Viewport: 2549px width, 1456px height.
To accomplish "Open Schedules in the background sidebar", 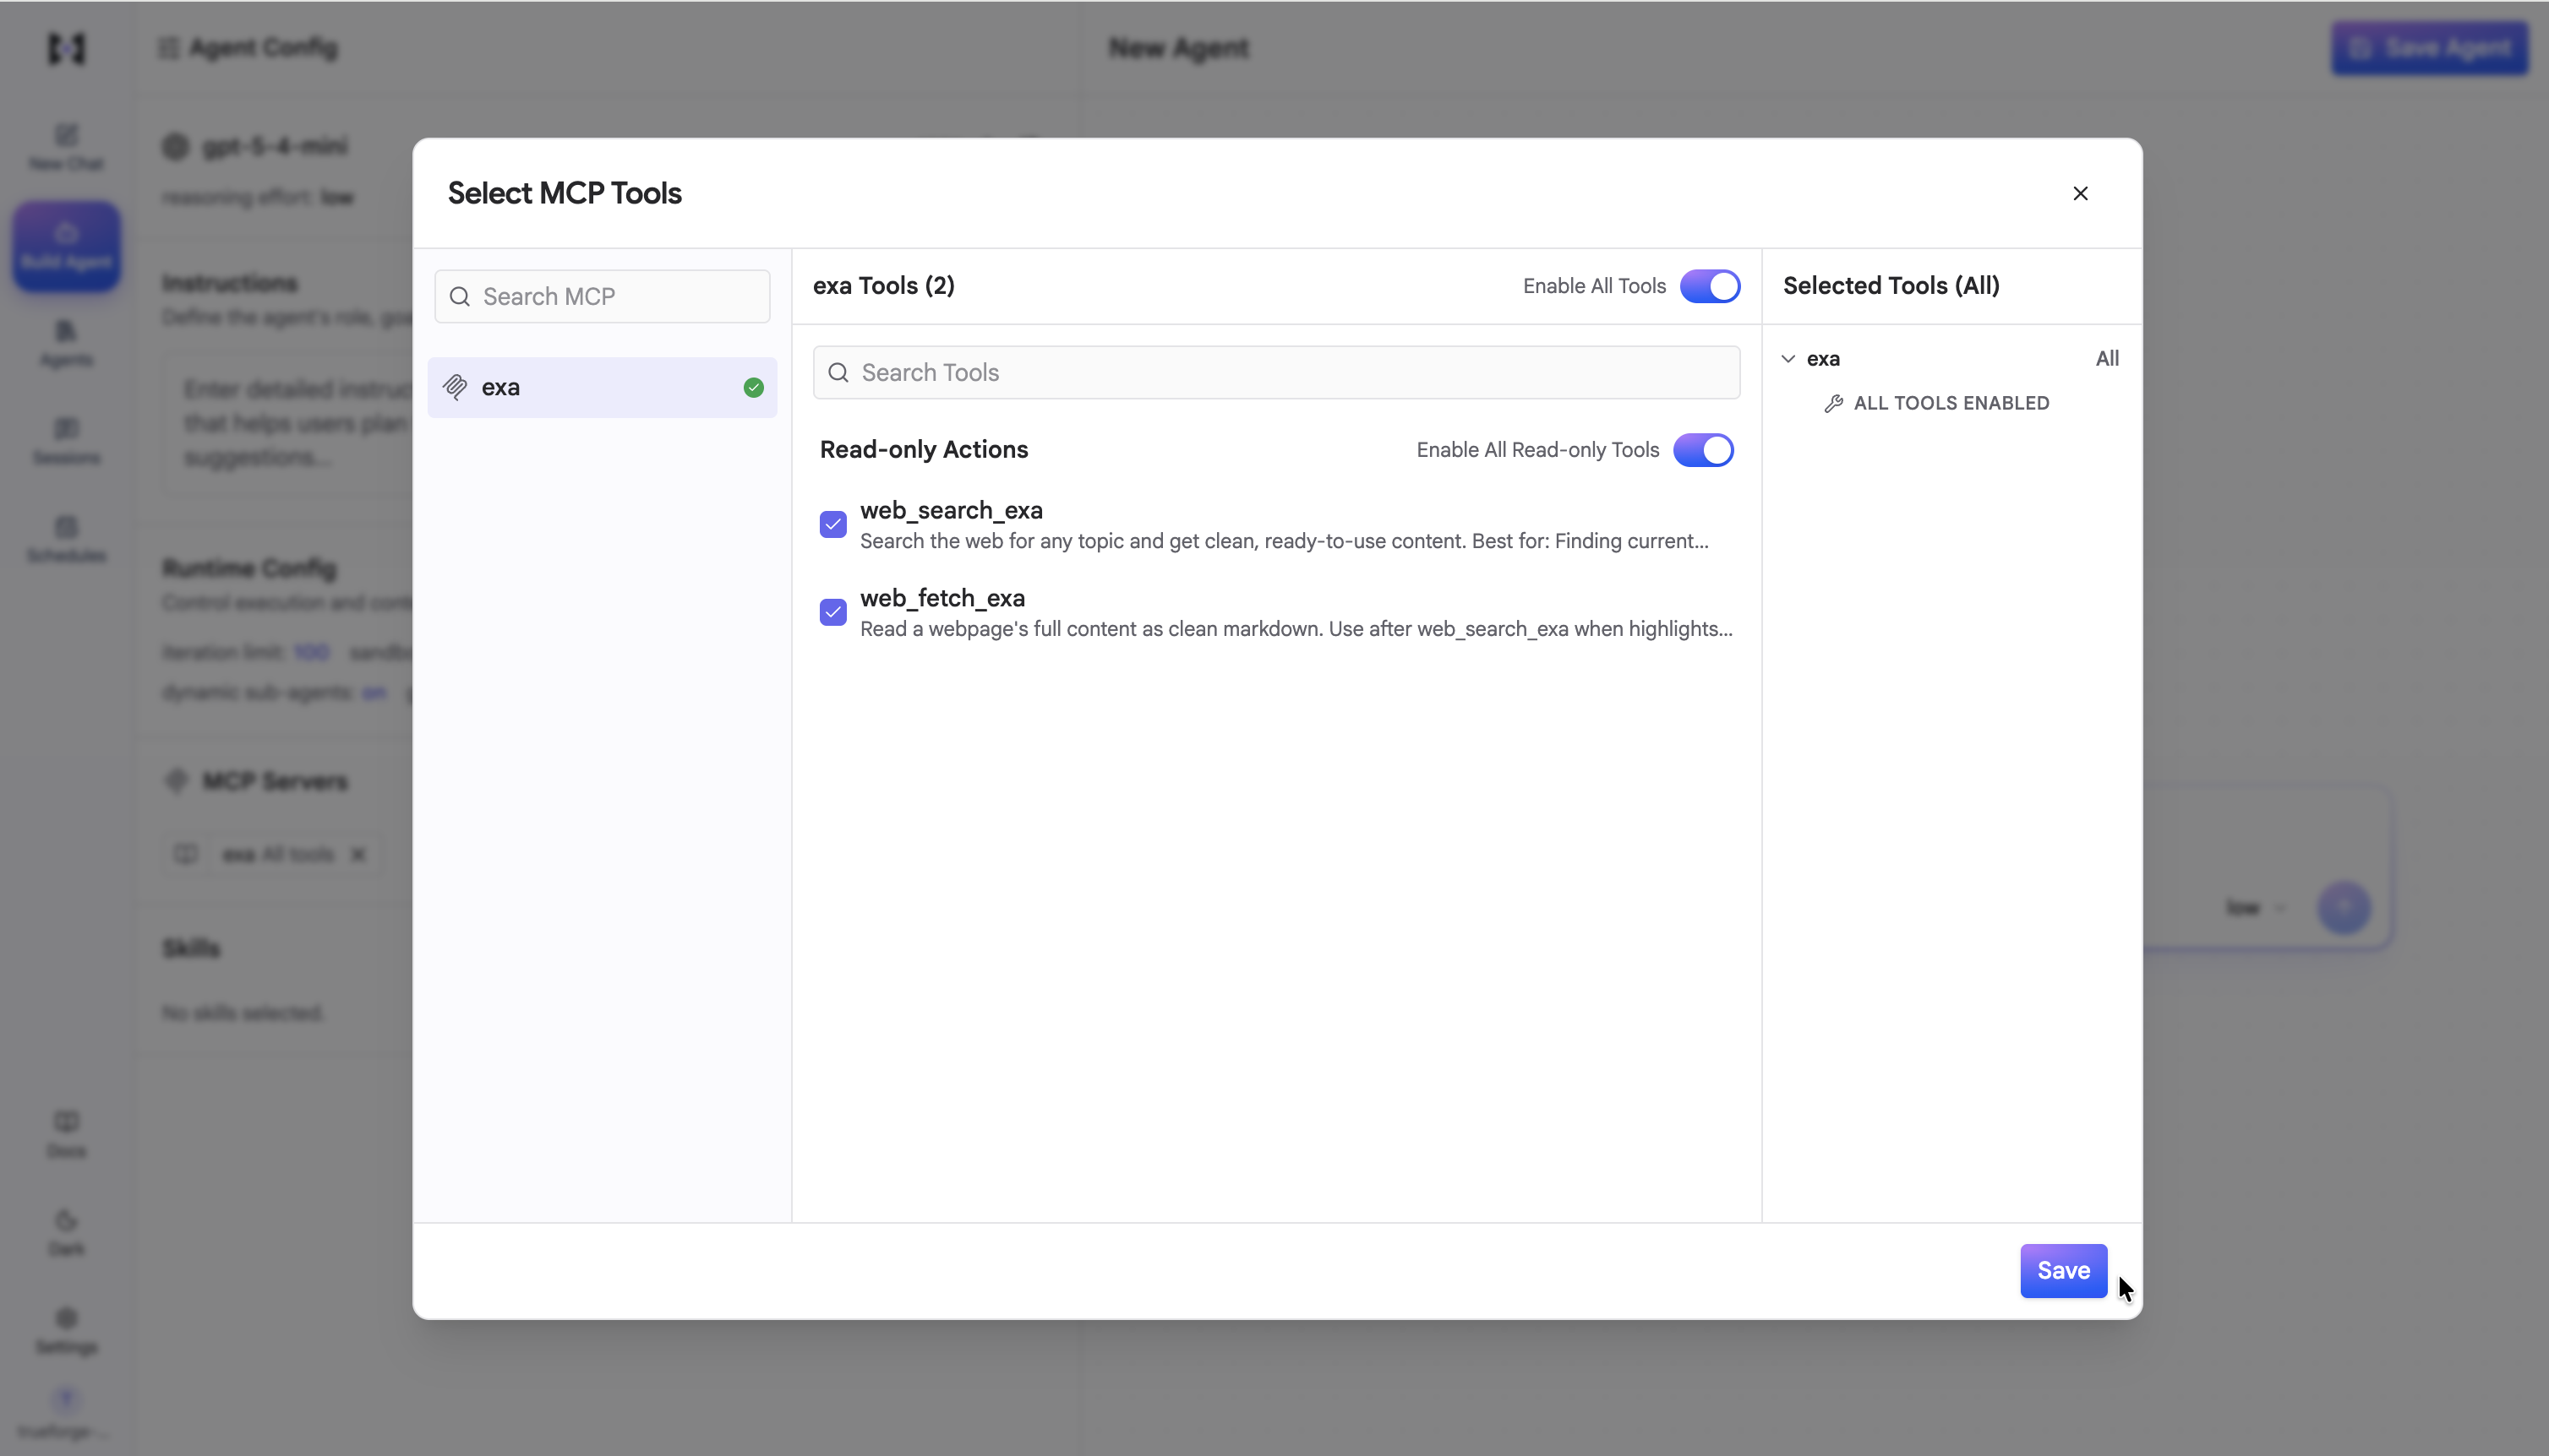I will (66, 539).
